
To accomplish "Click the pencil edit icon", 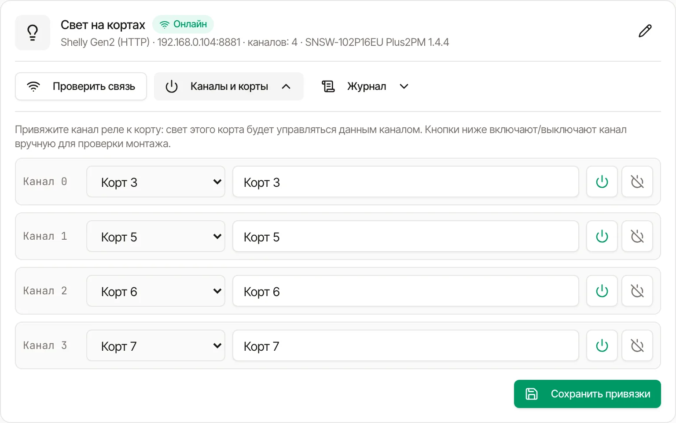I will point(645,31).
